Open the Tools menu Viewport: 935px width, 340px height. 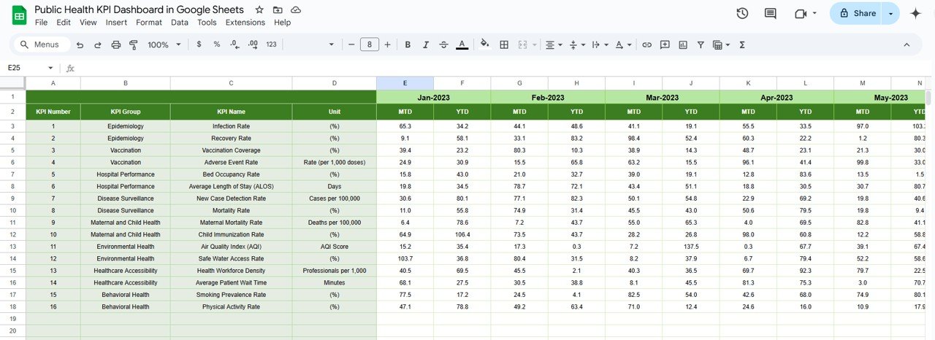pyautogui.click(x=207, y=23)
